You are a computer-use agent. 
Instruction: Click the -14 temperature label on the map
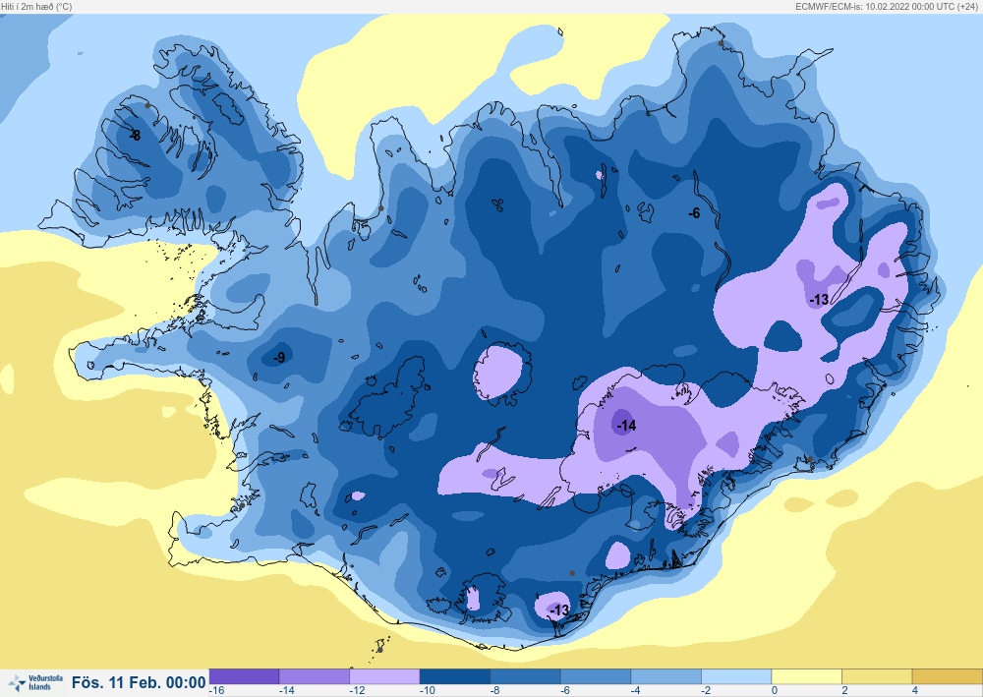click(x=626, y=427)
